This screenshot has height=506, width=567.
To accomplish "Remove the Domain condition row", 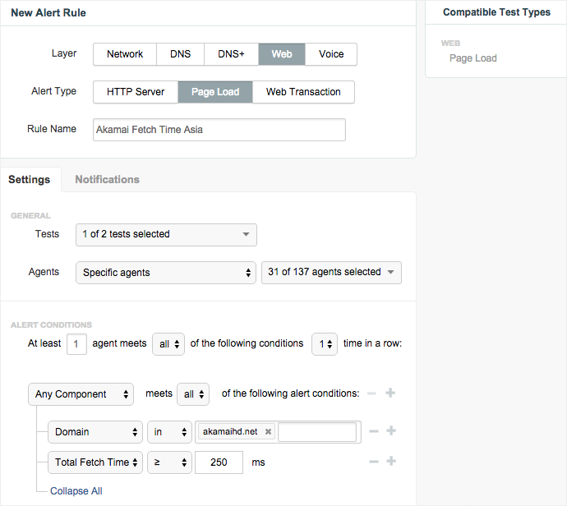I will click(372, 431).
